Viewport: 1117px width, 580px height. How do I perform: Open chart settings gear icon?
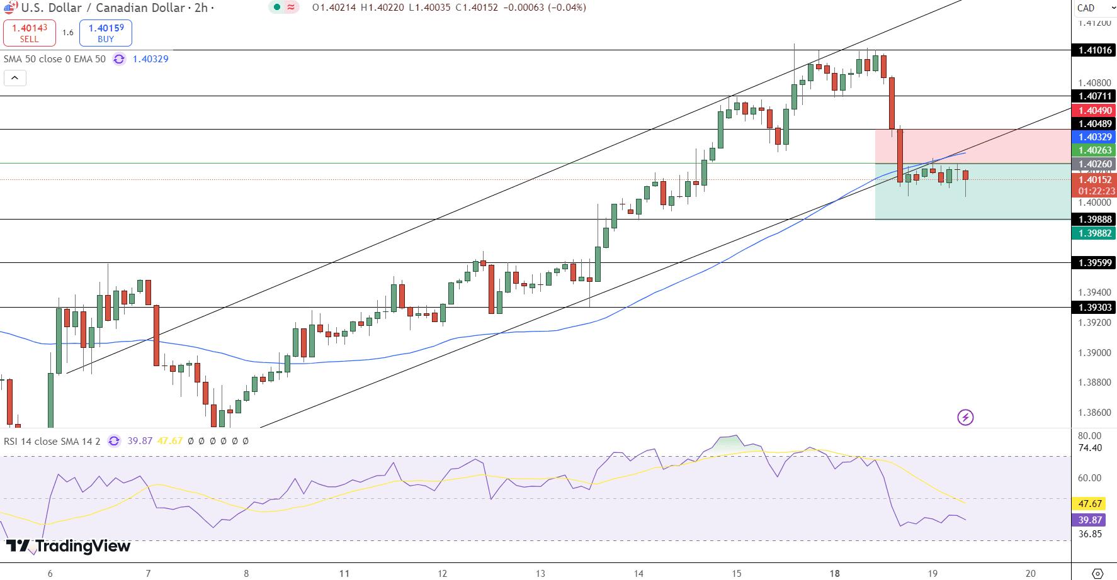coord(1097,573)
